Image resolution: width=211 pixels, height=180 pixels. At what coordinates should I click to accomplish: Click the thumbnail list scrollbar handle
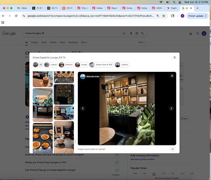coord(75,141)
